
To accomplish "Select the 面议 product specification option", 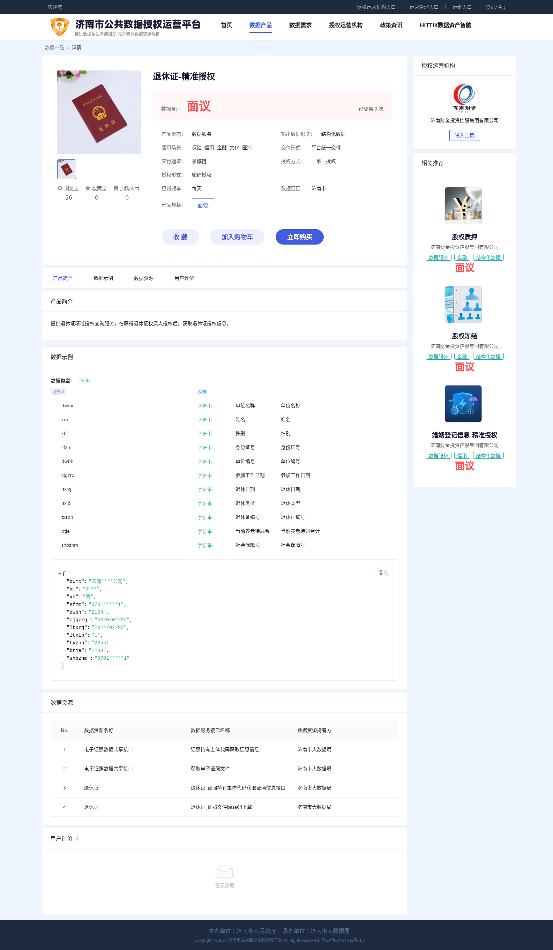I will pos(203,205).
